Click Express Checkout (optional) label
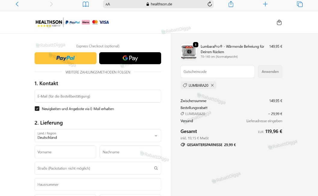This screenshot has height=196, width=318. coord(98,46)
